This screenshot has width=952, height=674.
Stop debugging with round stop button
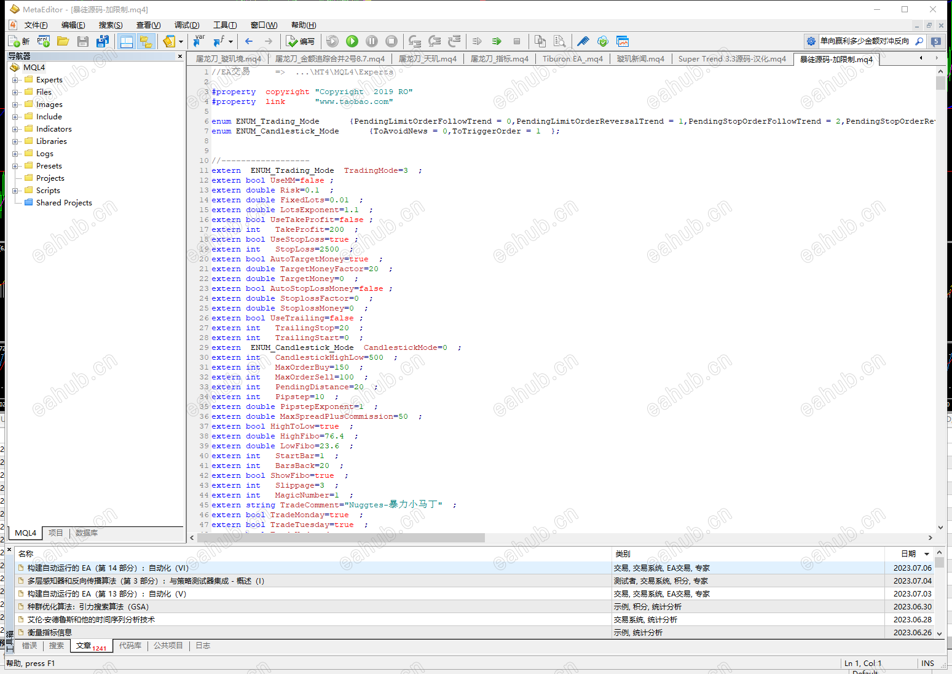pos(391,41)
